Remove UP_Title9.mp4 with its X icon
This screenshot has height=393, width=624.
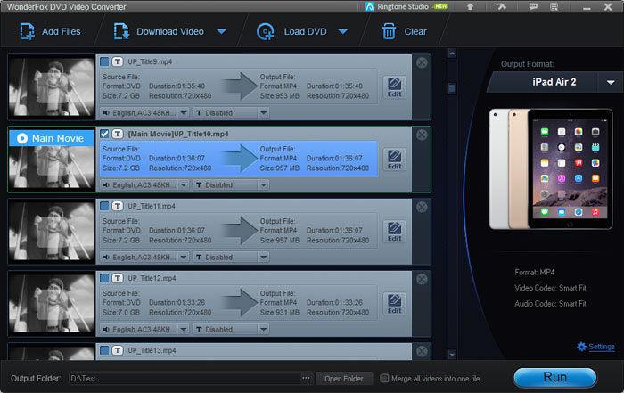tap(422, 62)
